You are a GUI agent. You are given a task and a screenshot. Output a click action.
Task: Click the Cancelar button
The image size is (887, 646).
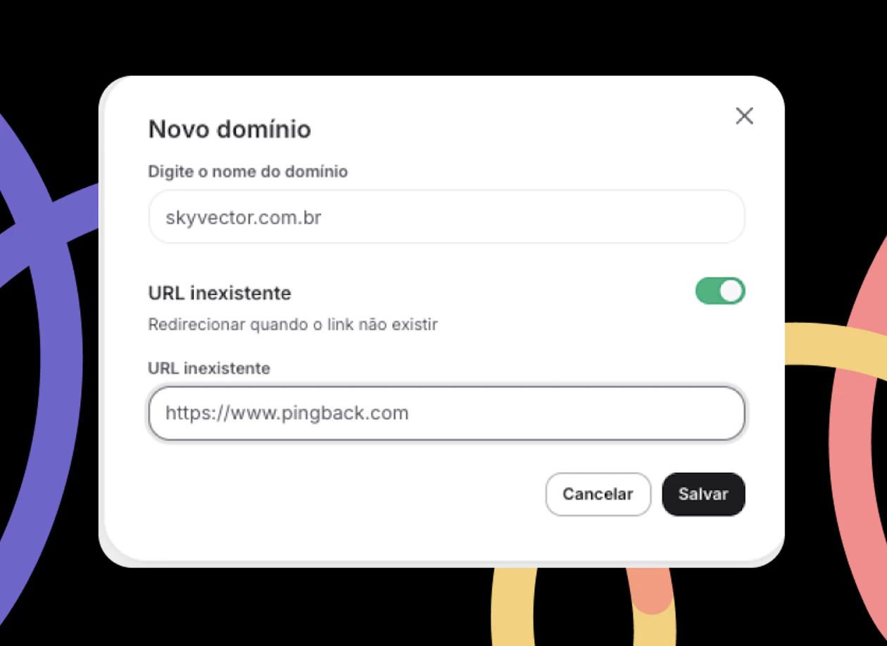click(598, 494)
